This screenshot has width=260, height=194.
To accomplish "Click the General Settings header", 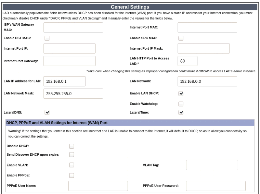I will coord(130,7).
